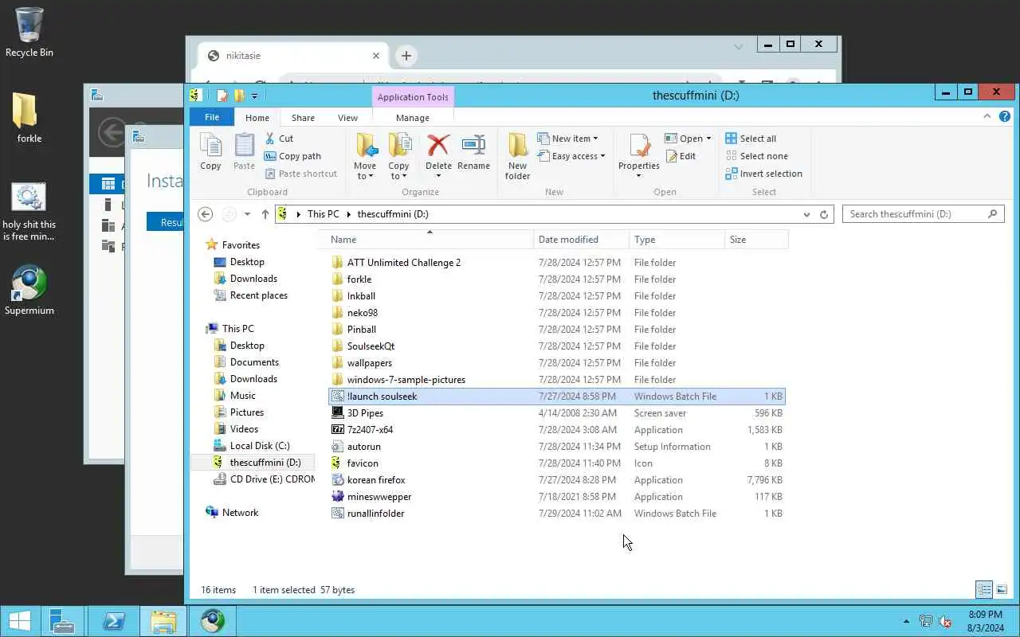Click Edit in the Open group
The width and height of the screenshot is (1020, 637).
tap(681, 156)
